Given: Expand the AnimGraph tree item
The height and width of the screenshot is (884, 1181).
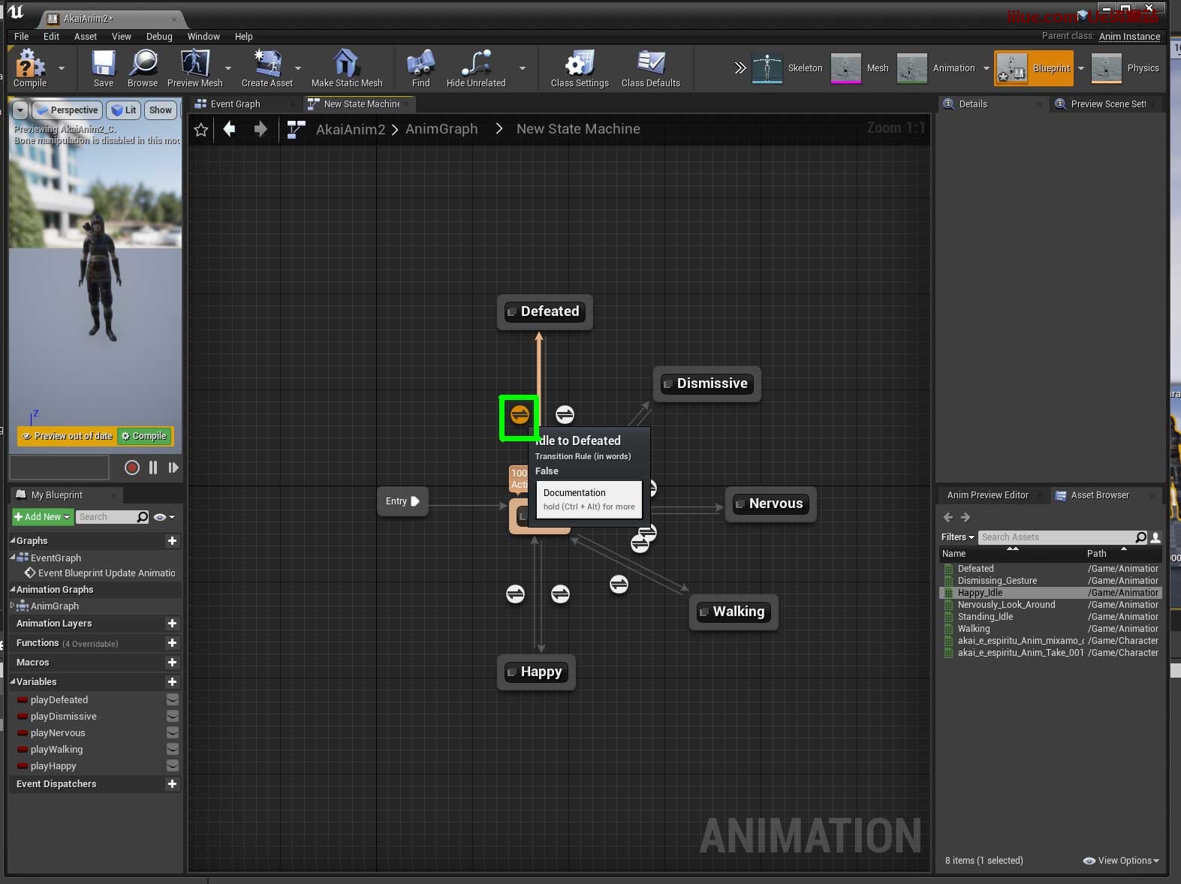Looking at the screenshot, I should [x=12, y=606].
